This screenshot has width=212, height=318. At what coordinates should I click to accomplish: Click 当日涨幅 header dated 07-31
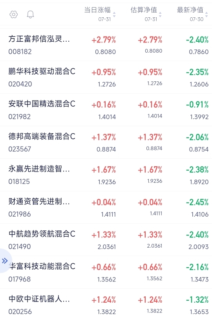tap(98, 14)
